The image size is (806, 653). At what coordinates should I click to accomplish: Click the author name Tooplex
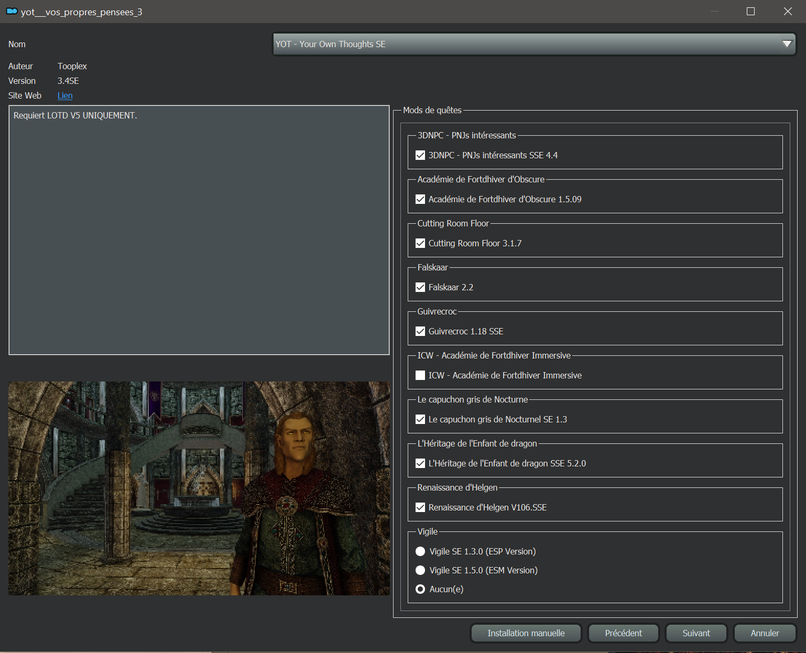72,66
